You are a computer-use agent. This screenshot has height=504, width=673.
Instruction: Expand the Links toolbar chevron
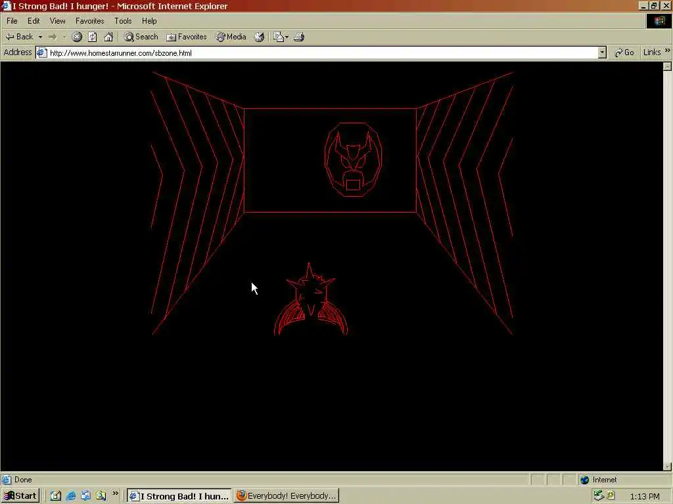[668, 51]
